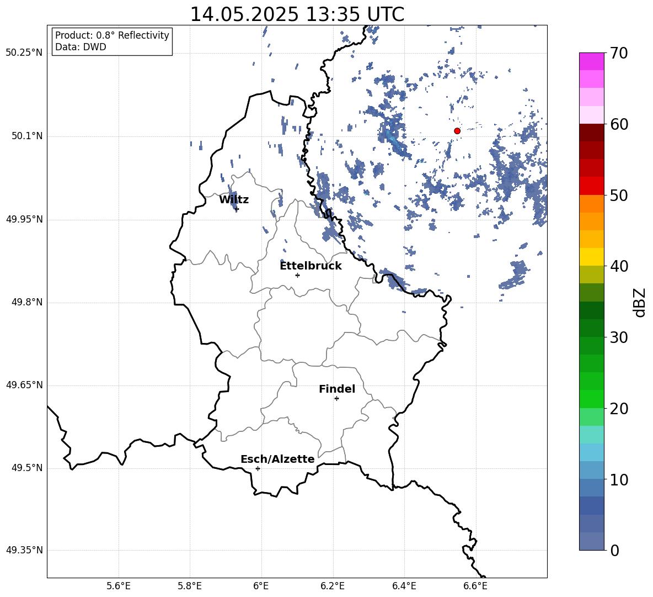Click the 5.8°E longitude label
Screen dimensions: 653x597
coord(190,586)
